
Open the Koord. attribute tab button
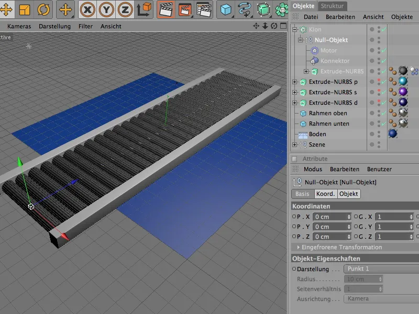pyautogui.click(x=325, y=194)
